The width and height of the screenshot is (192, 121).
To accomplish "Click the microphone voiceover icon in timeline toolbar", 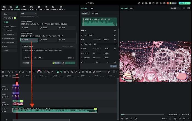I will pyautogui.click(x=79, y=72).
